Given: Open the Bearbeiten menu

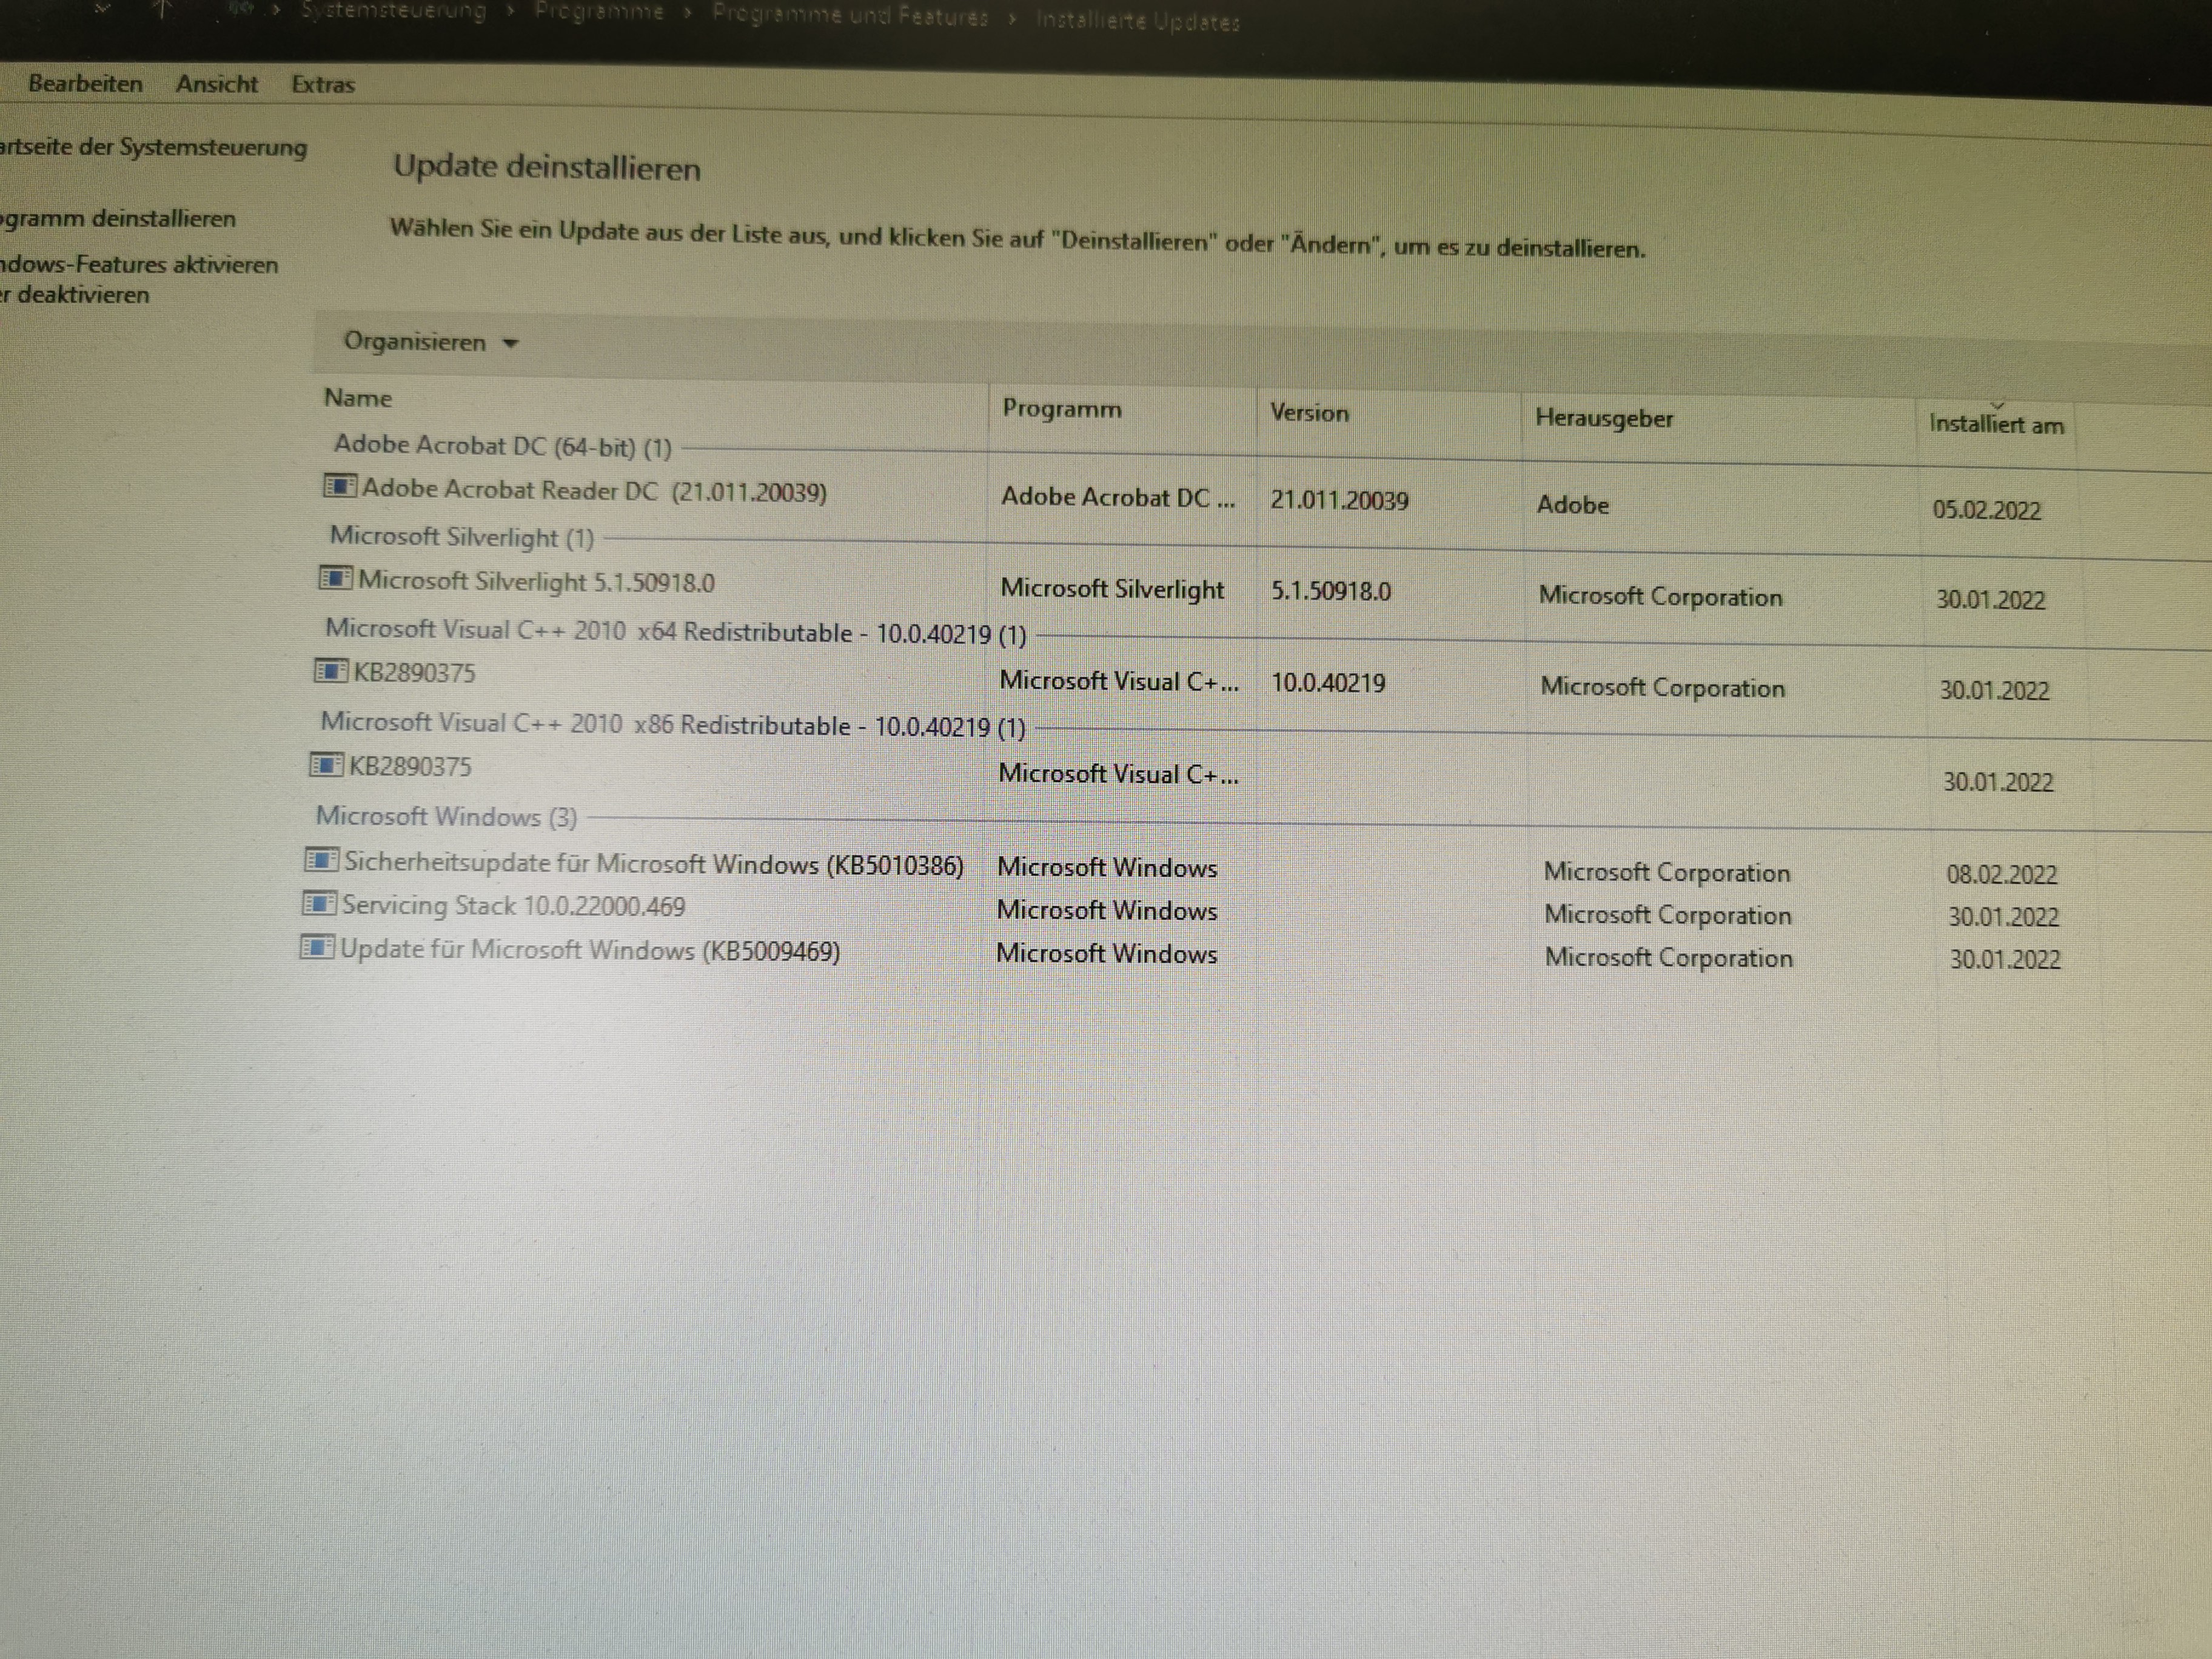Looking at the screenshot, I should (85, 84).
